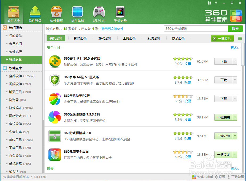Click 更多 link in 安全上网 section
Screen dimensions: 246x181
(235, 48)
